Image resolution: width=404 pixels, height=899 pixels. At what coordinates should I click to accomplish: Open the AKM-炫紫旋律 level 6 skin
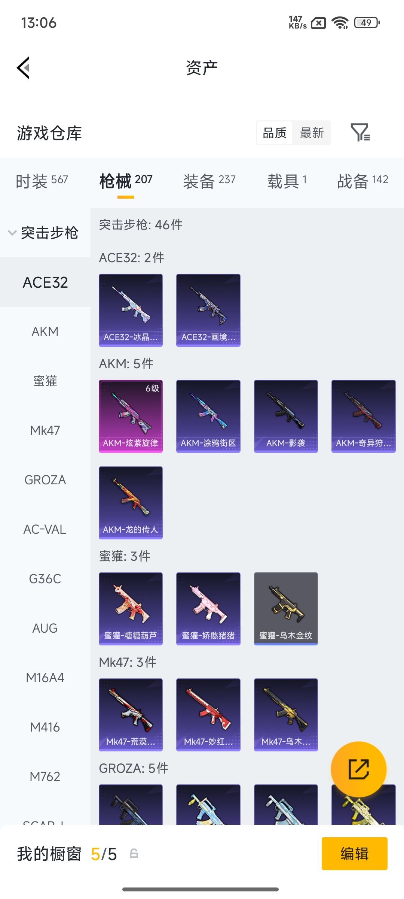pos(131,416)
